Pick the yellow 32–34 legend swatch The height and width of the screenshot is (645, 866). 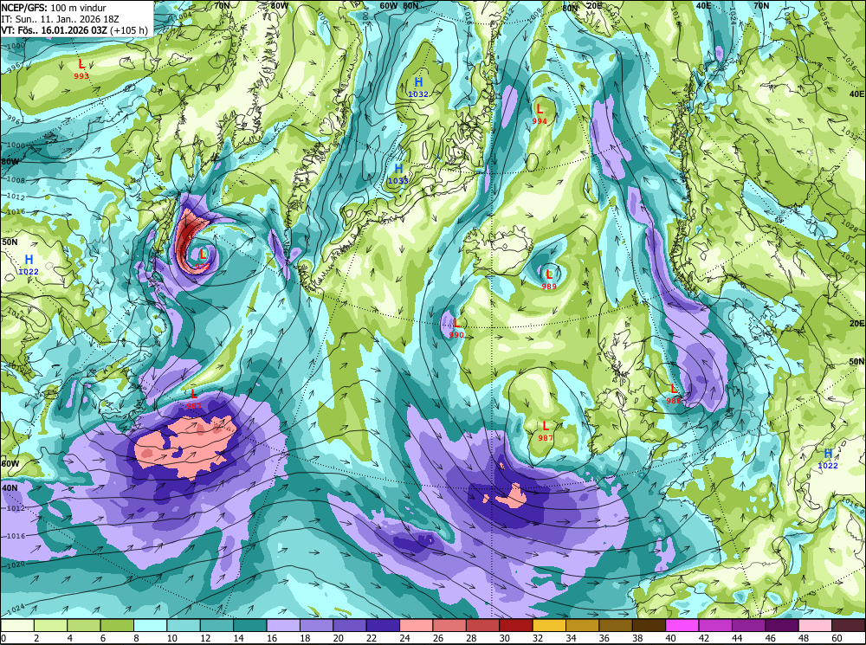pos(550,625)
